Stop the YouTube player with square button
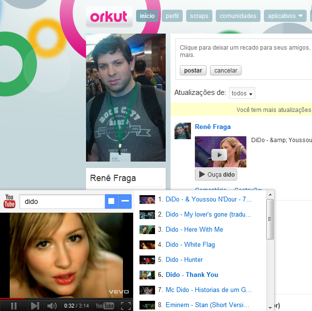Screen dimensions: 312x311 pyautogui.click(x=111, y=201)
